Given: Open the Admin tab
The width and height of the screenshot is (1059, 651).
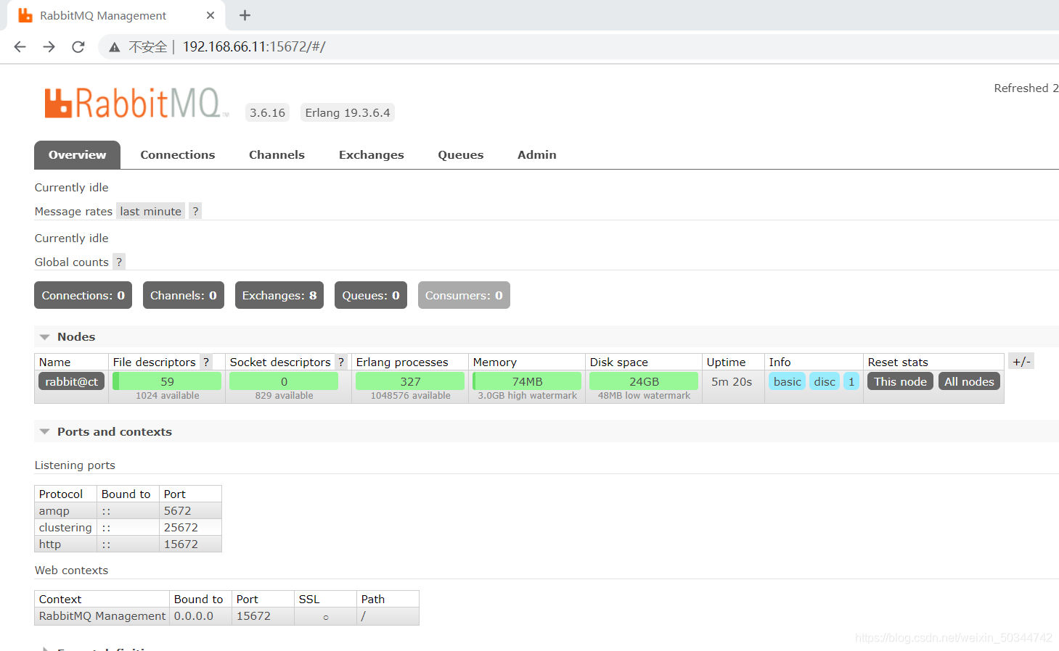Looking at the screenshot, I should [537, 155].
